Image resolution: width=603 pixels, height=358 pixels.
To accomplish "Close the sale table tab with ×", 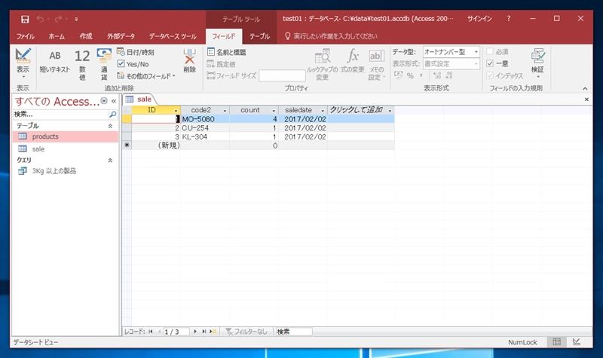I will click(586, 99).
